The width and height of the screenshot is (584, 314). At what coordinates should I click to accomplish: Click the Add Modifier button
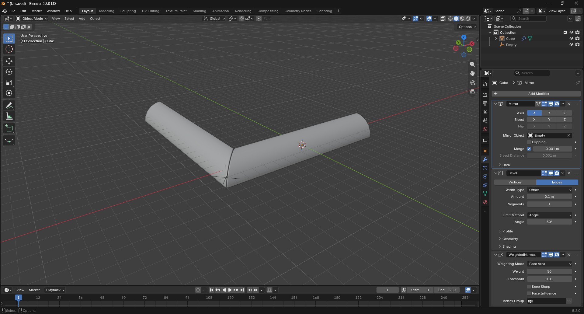tap(536, 94)
